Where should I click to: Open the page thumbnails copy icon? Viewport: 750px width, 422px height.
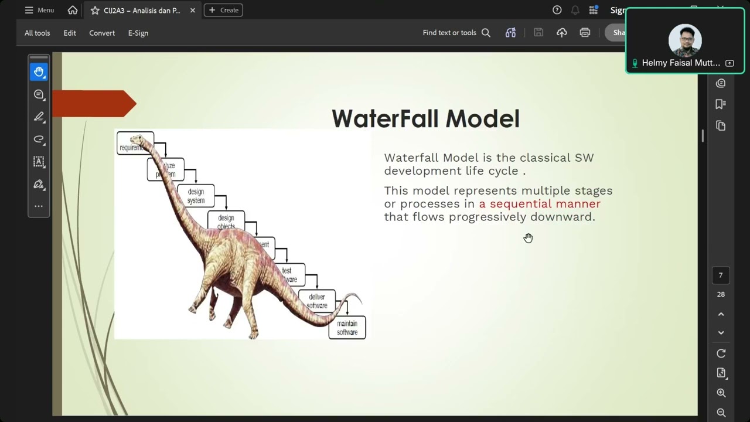(x=721, y=126)
